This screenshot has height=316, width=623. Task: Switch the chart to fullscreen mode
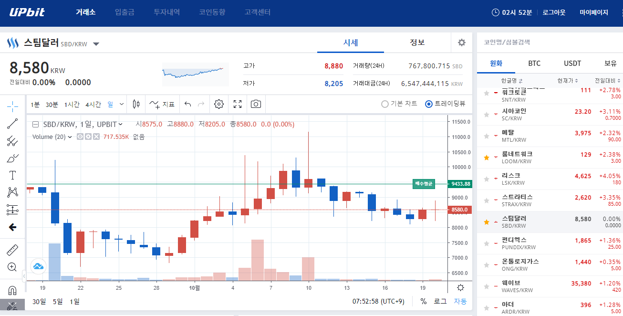click(238, 104)
